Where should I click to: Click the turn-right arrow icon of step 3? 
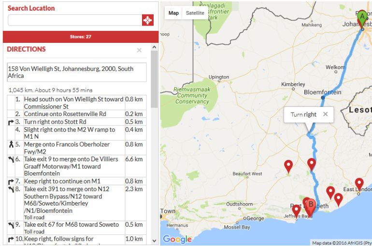point(11,122)
